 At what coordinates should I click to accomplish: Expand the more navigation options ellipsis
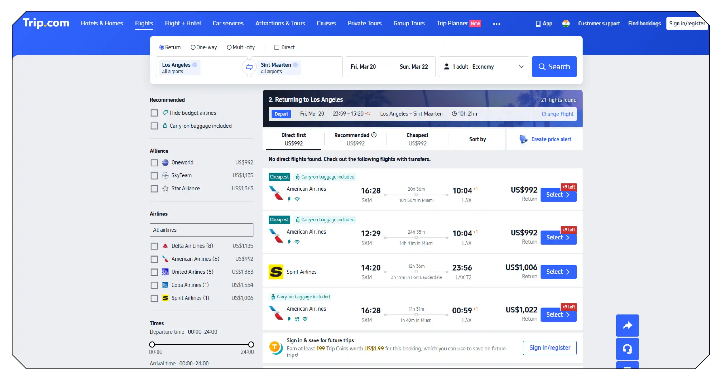coord(496,24)
